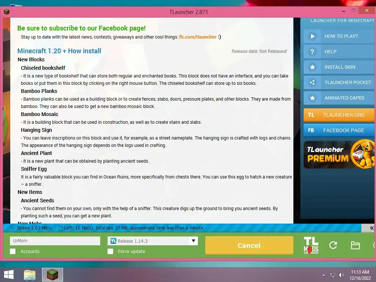Click the How to Play play icon
Image resolution: width=376 pixels, height=282 pixels.
(312, 36)
